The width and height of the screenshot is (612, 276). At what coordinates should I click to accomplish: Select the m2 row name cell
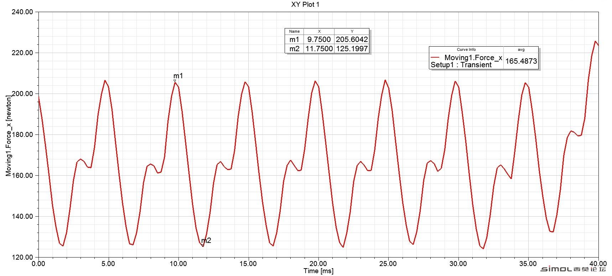tap(294, 49)
